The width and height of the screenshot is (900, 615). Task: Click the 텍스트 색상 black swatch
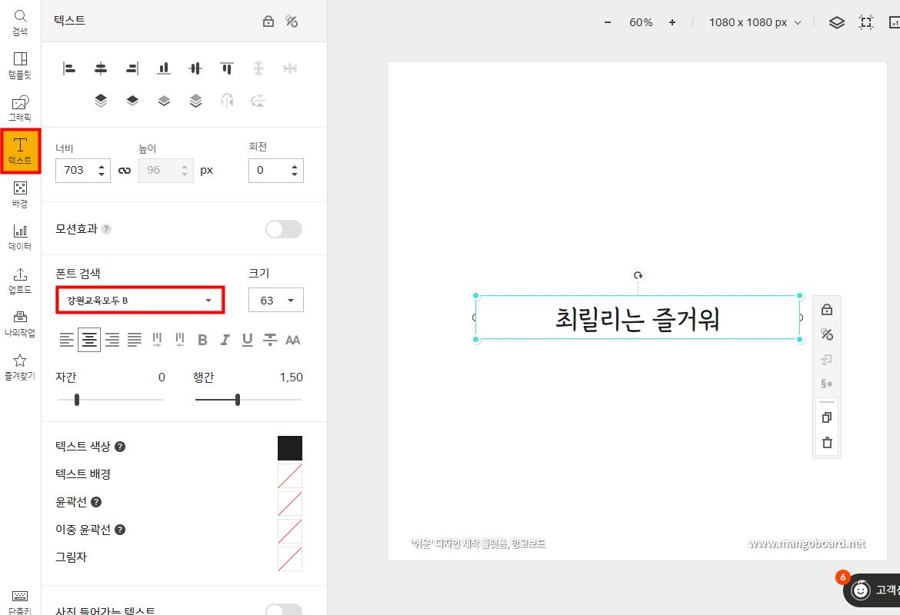point(290,448)
